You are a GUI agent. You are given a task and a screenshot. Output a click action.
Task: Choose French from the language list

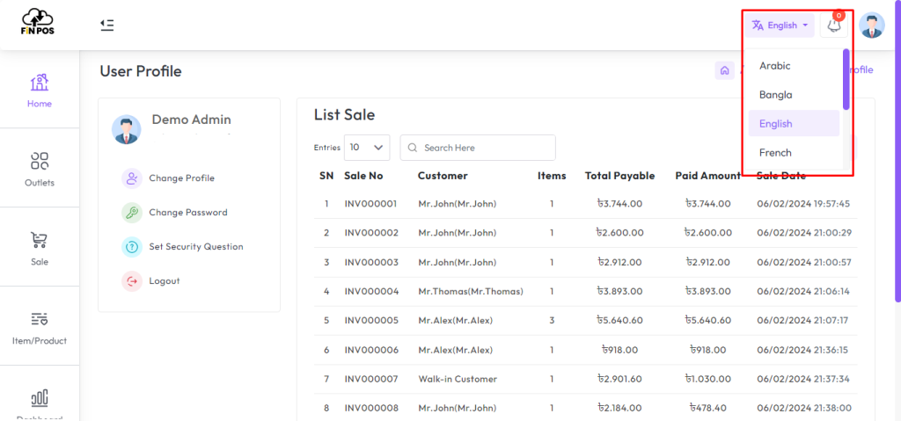[x=775, y=153]
